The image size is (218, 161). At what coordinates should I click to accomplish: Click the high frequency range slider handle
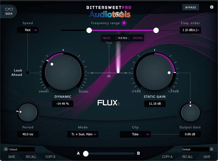[x=156, y=30]
